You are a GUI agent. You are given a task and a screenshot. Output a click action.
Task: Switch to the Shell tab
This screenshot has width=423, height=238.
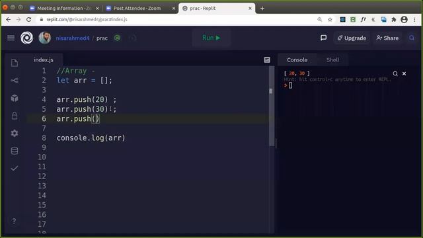coord(332,60)
